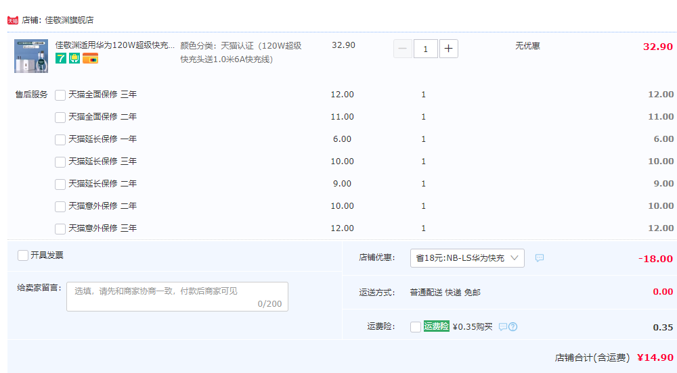Click the 店铺优惠 label
This screenshot has height=373, width=677.
tap(377, 257)
